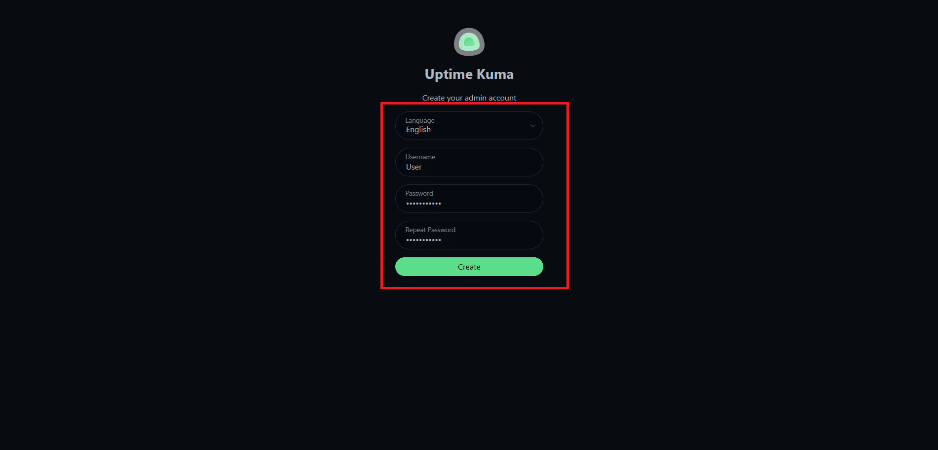This screenshot has height=450, width=938.
Task: Click the green center of the logo
Action: (469, 43)
